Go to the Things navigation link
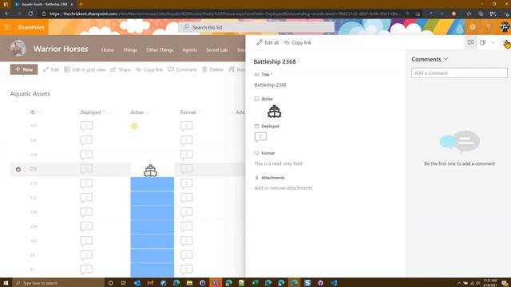The image size is (511, 287). (x=130, y=49)
